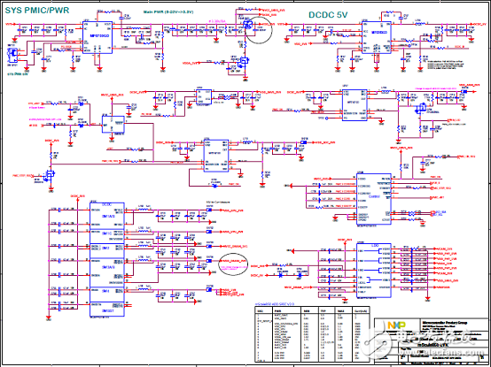
Task: Click the SWBST block at PMIC bottom
Action: (107, 309)
